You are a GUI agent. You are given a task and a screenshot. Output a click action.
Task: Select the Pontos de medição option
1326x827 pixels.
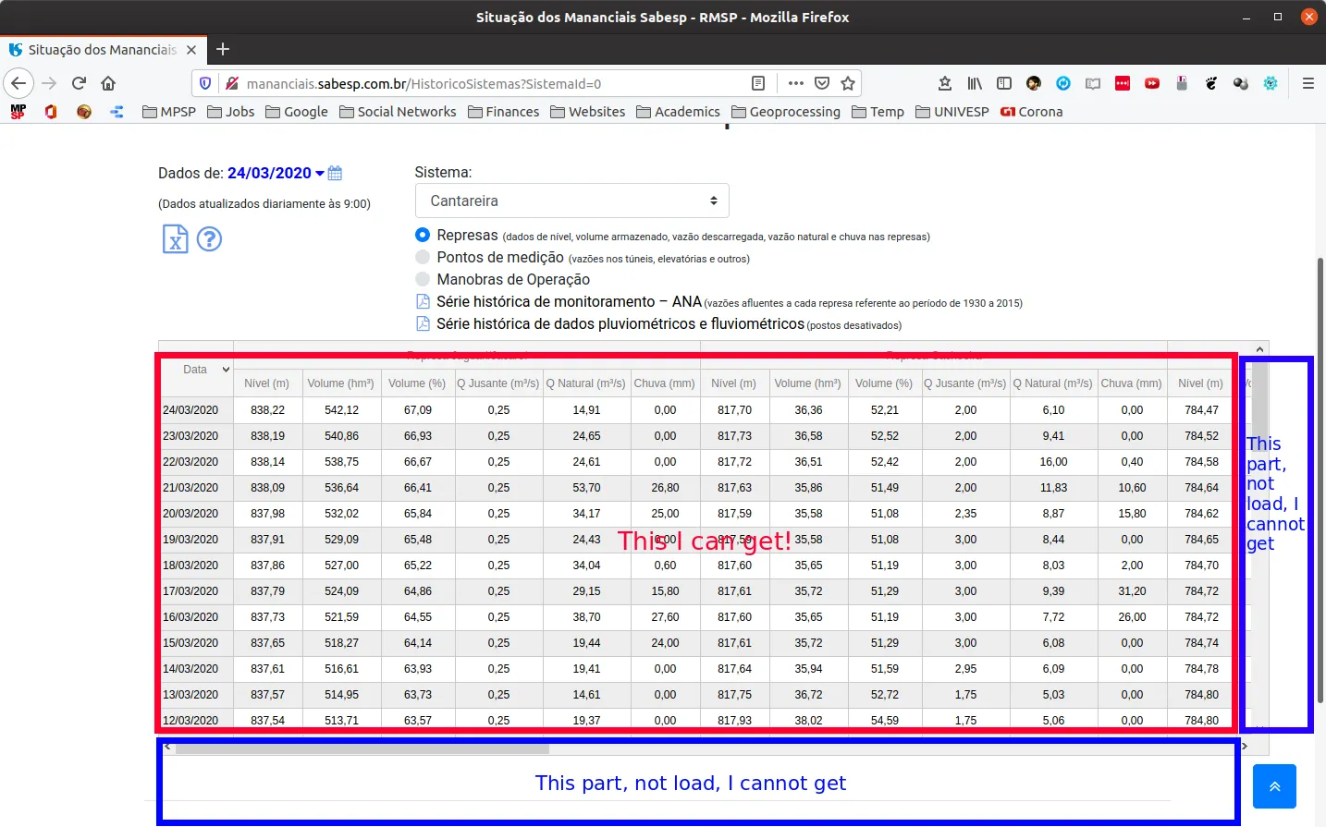coord(423,257)
